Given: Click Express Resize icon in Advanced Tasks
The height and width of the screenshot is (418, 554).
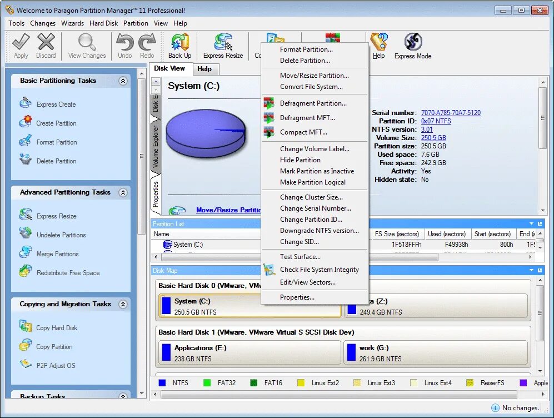Looking at the screenshot, I should pyautogui.click(x=26, y=215).
